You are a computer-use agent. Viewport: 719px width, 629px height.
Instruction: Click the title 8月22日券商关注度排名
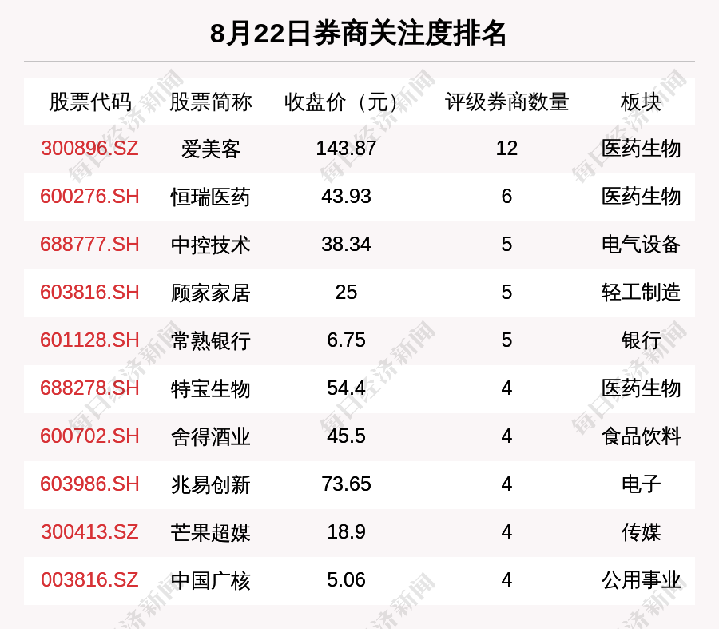(358, 34)
